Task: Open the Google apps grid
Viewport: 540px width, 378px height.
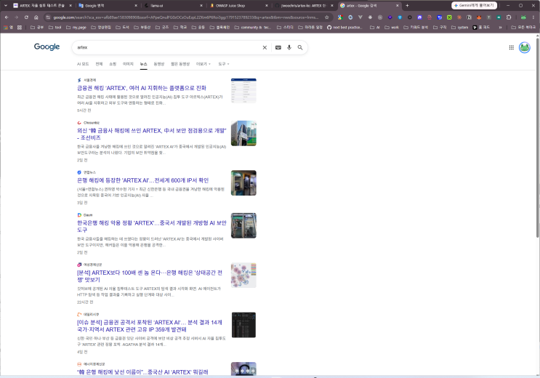Action: pos(512,47)
